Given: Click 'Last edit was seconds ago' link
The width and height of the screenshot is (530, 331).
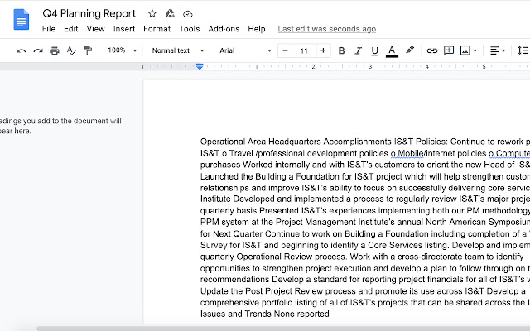Looking at the screenshot, I should (x=326, y=29).
